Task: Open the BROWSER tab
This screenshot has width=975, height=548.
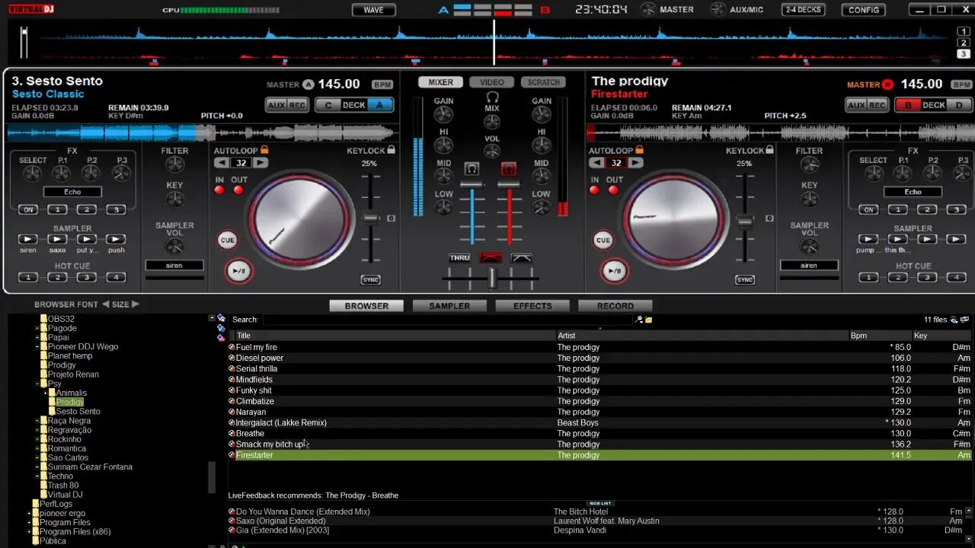Action: [366, 306]
